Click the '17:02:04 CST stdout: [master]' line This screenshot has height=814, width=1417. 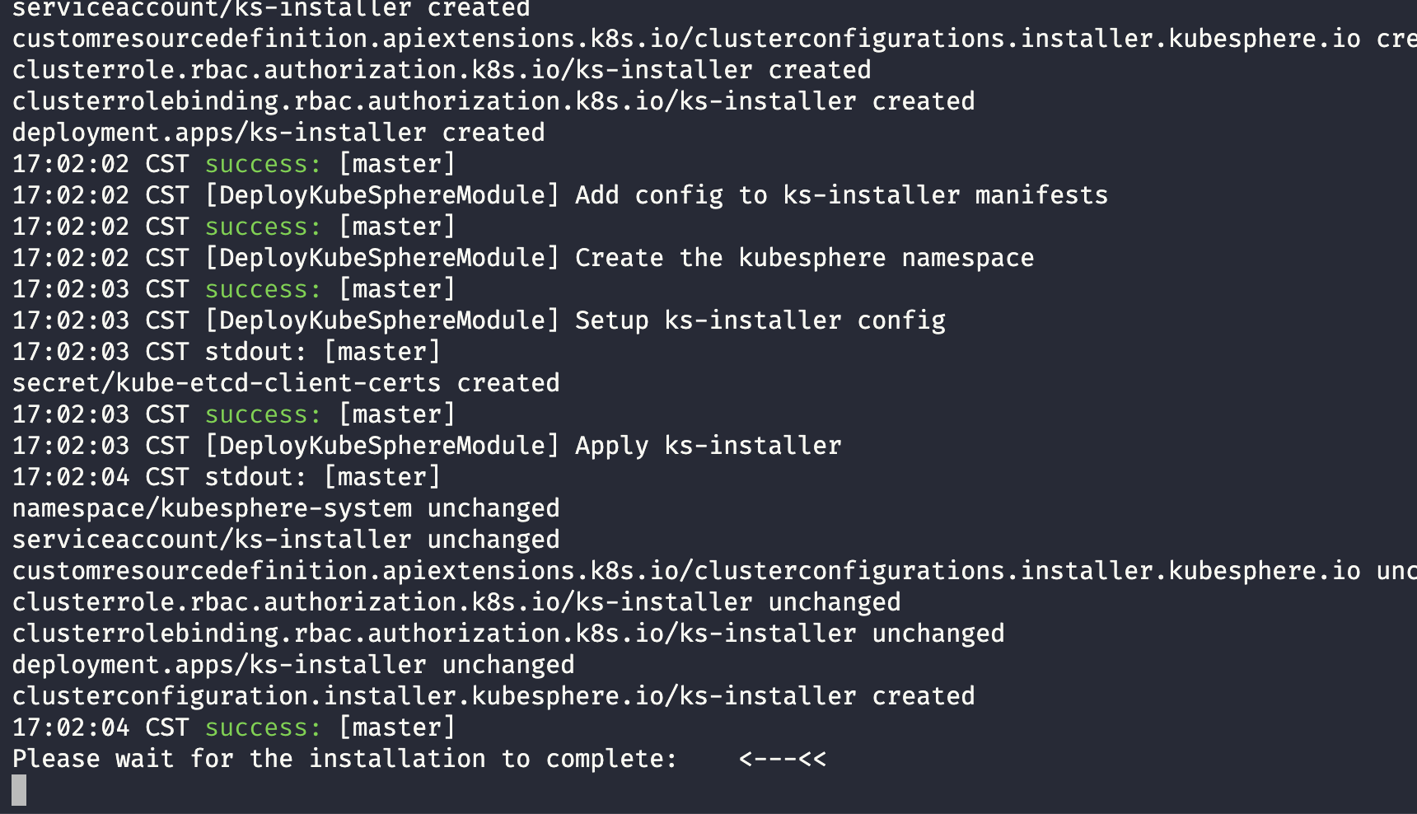[227, 477]
